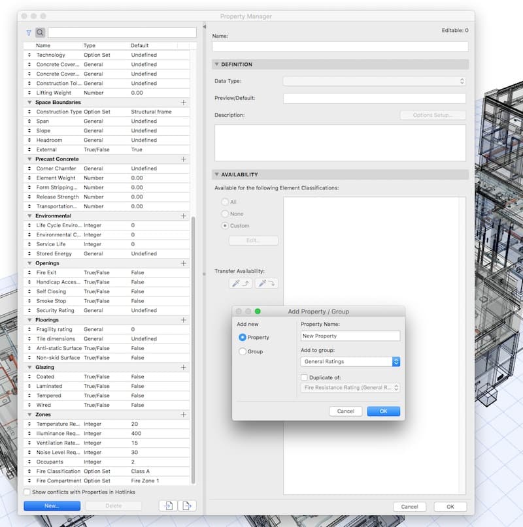Add property to Floorings group
The height and width of the screenshot is (527, 523).
184,320
